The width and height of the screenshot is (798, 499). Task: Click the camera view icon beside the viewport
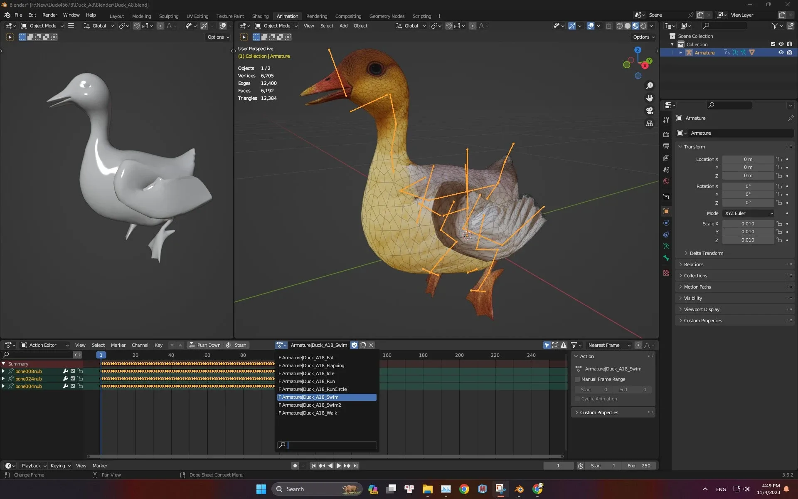tap(649, 111)
